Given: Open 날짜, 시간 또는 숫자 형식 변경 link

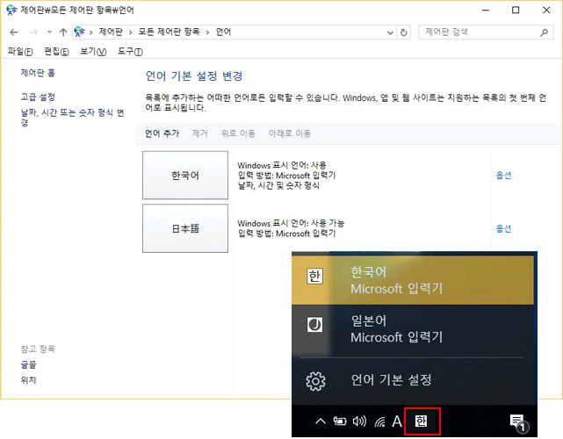Looking at the screenshot, I should tap(72, 118).
